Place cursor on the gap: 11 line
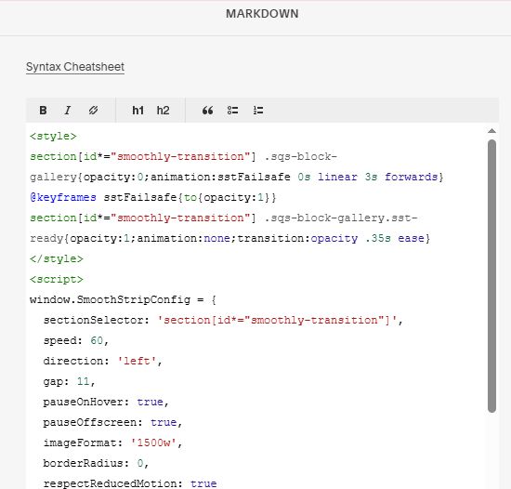Screen dimensions: 511x489 point(69,381)
